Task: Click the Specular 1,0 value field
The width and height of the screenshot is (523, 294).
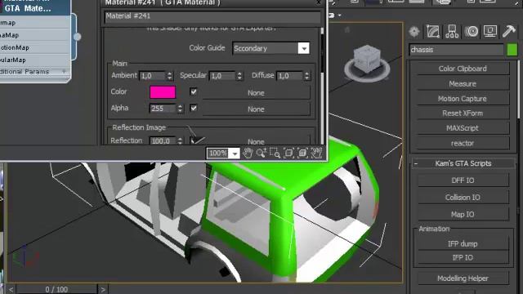Action: [x=222, y=76]
